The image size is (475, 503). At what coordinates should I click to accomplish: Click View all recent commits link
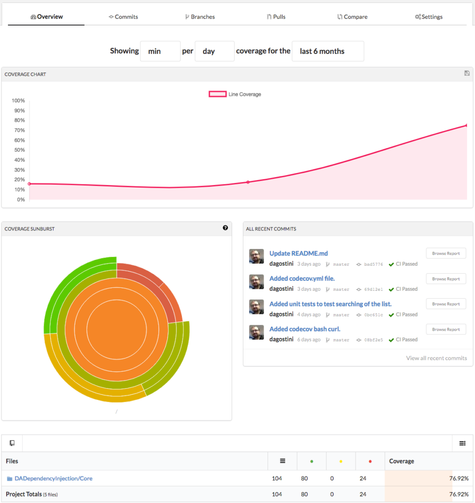click(436, 358)
